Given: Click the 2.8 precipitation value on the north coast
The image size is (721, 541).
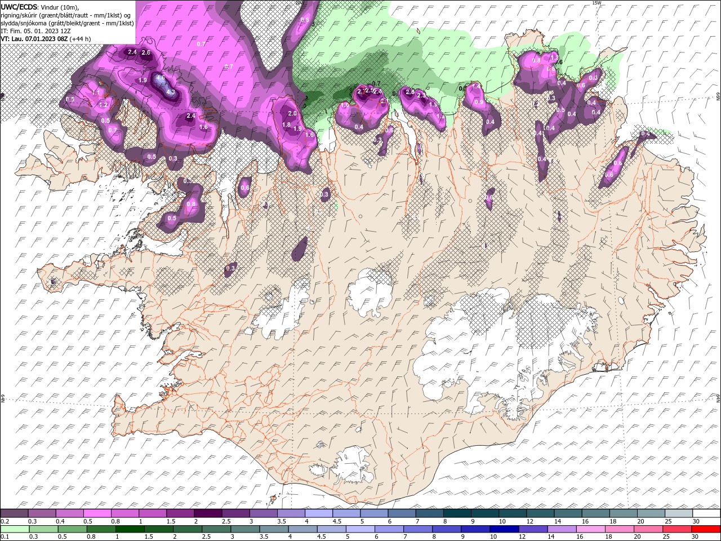Looking at the screenshot, I should coord(410,92).
